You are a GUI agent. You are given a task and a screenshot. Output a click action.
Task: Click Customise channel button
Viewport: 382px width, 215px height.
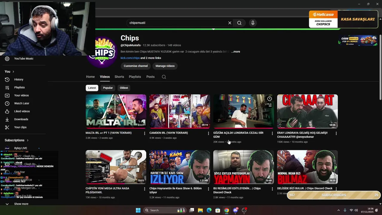click(136, 66)
